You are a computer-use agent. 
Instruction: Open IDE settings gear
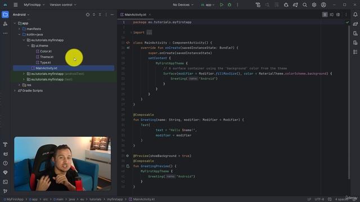(314, 4)
